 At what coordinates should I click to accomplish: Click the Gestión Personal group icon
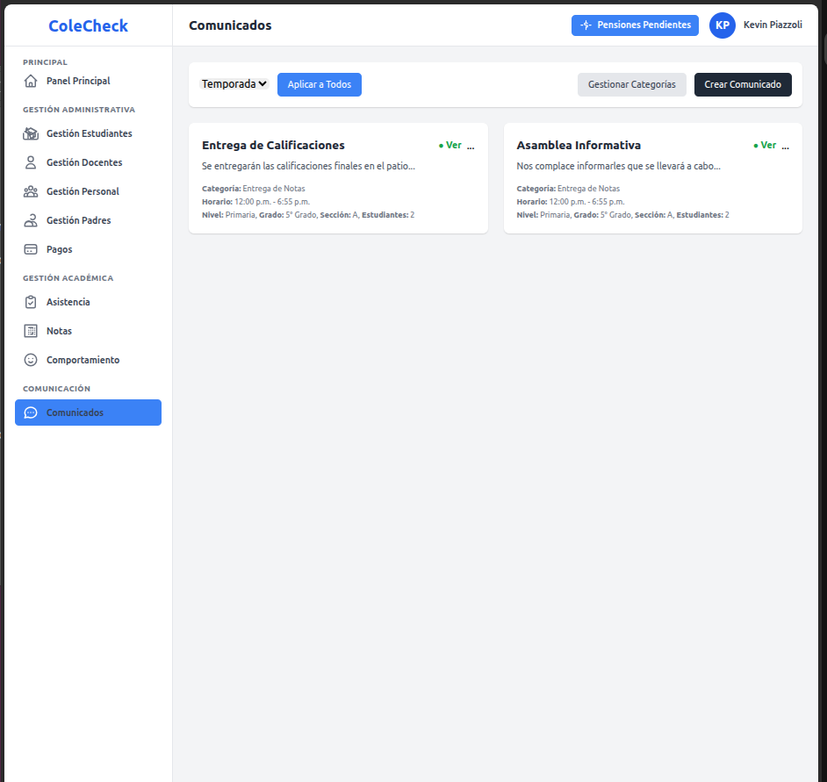coord(31,191)
